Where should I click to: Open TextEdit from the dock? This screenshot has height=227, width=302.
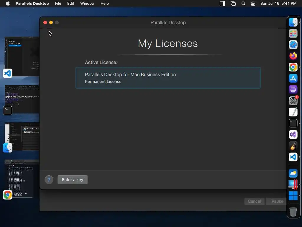point(293,112)
